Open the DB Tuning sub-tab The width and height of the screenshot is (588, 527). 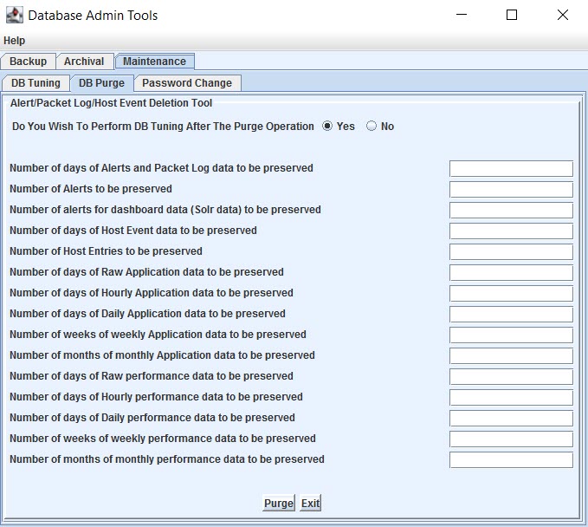(36, 83)
